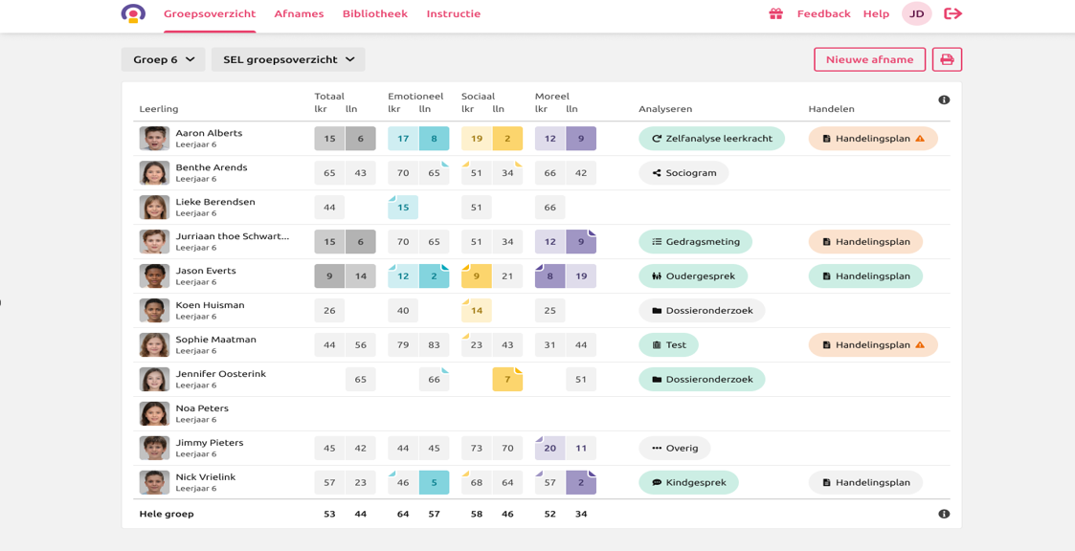
Task: Go to the Bibliotheek tab
Action: pos(374,13)
